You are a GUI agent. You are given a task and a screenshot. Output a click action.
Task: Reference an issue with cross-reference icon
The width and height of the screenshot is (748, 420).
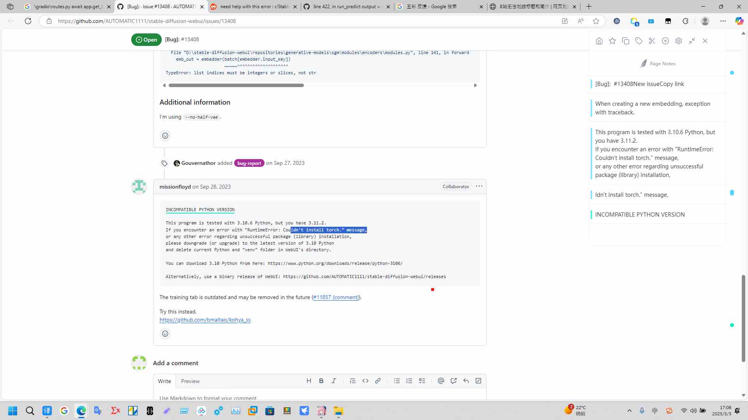[453, 381]
